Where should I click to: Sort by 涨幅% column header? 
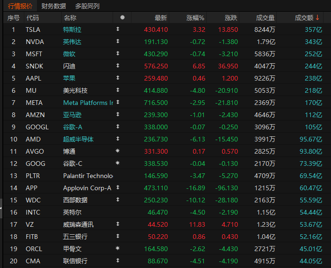(195, 18)
